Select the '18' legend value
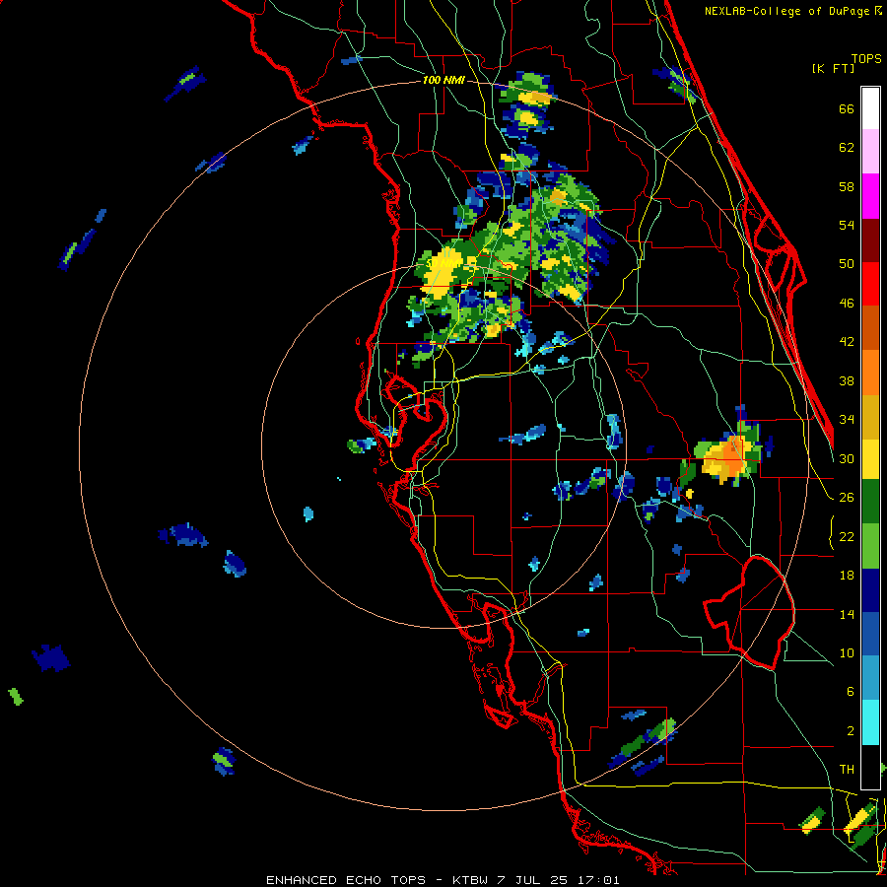The width and height of the screenshot is (887, 887). point(847,576)
